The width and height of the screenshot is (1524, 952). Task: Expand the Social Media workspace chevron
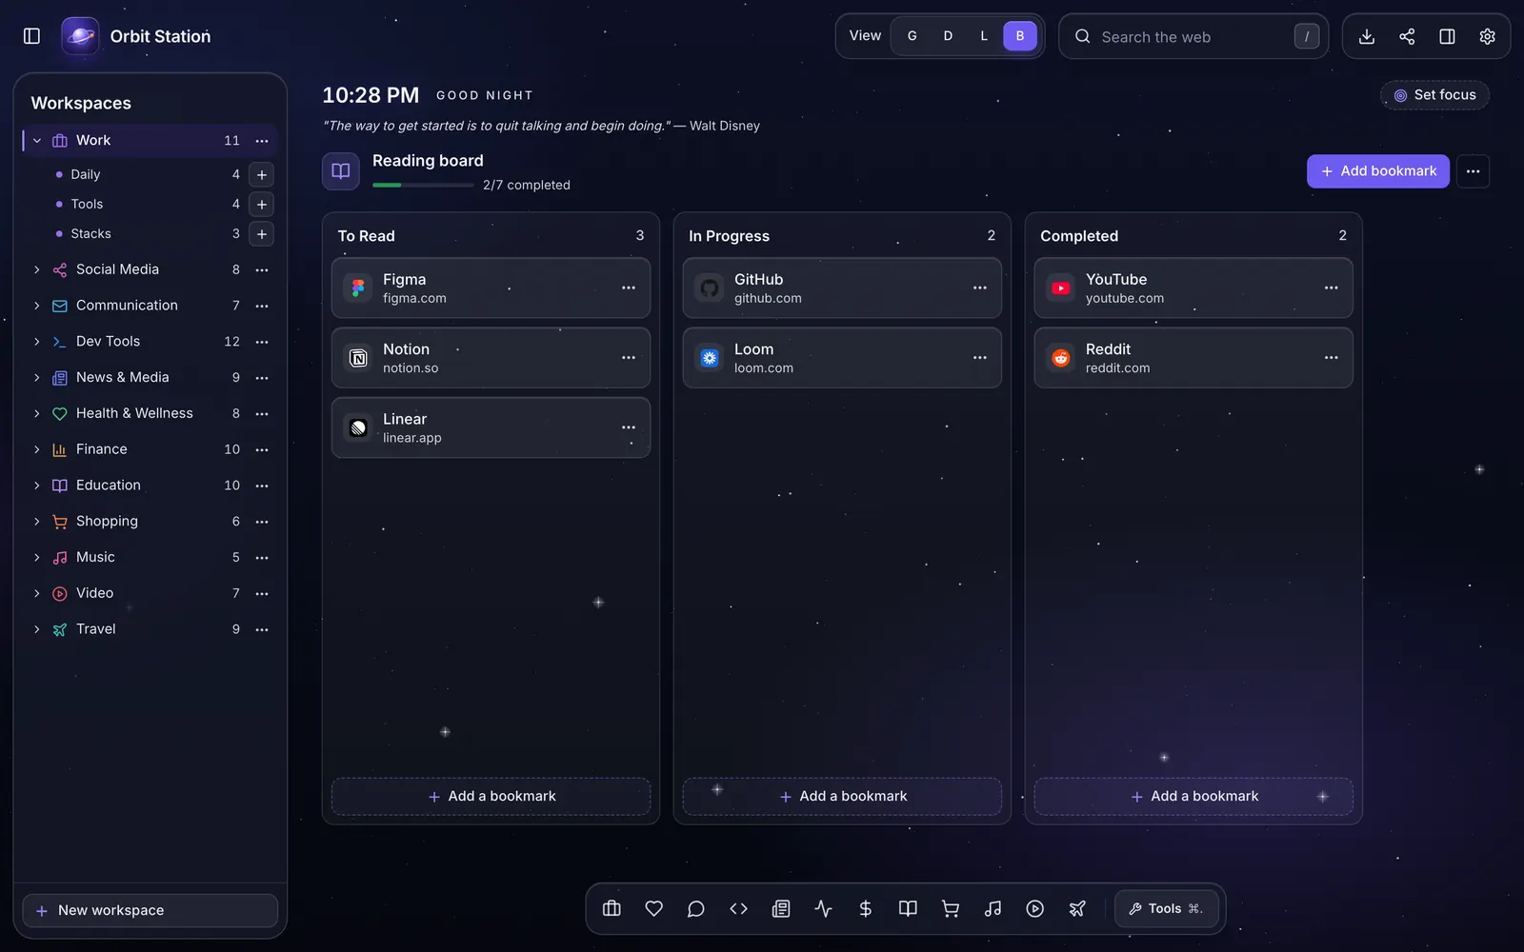(x=37, y=270)
